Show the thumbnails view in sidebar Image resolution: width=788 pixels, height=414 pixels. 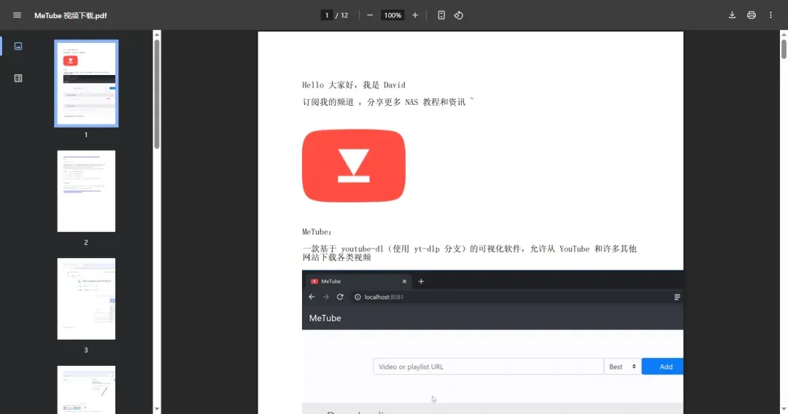point(18,46)
